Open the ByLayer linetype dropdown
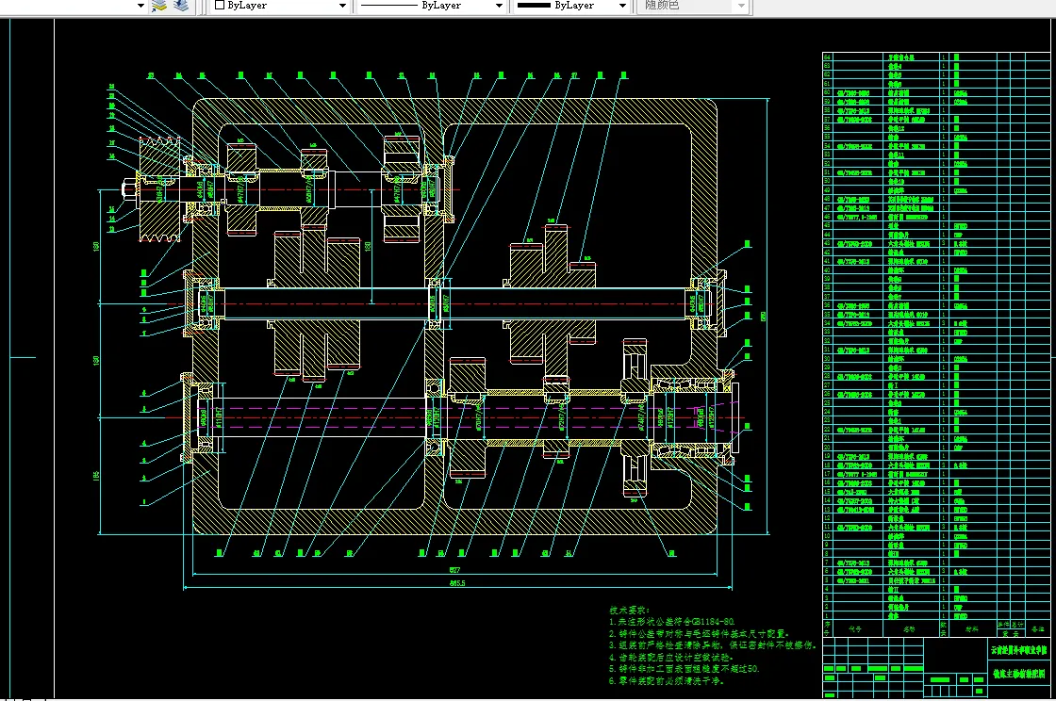The image size is (1056, 701). tap(499, 6)
